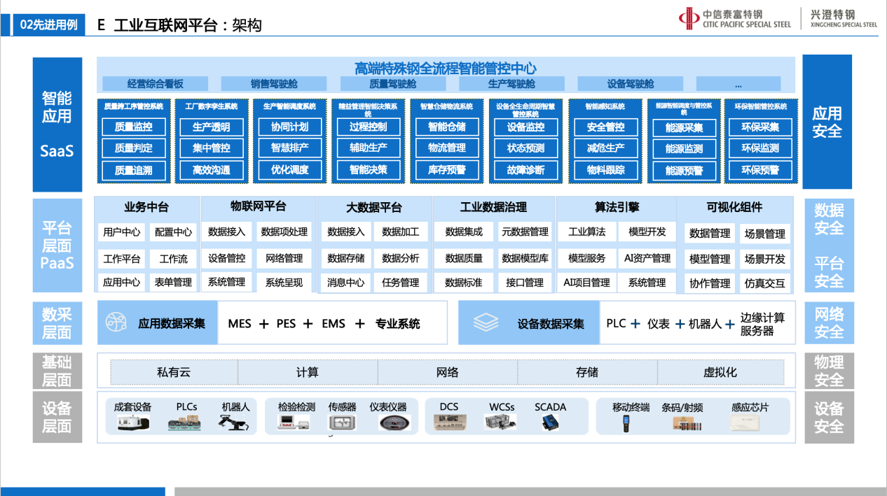Viewport: 887px width, 496px height.
Task: Click the 场景开发 cell
Action: pos(765,259)
